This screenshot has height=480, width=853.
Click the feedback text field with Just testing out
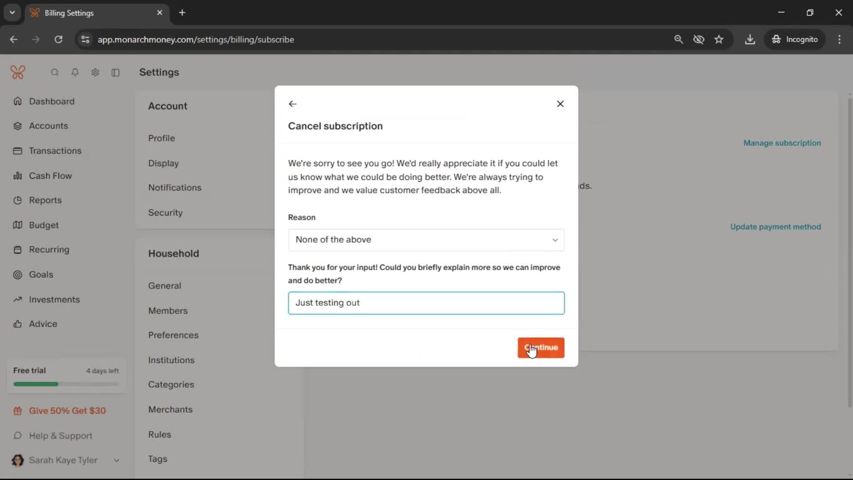point(426,303)
